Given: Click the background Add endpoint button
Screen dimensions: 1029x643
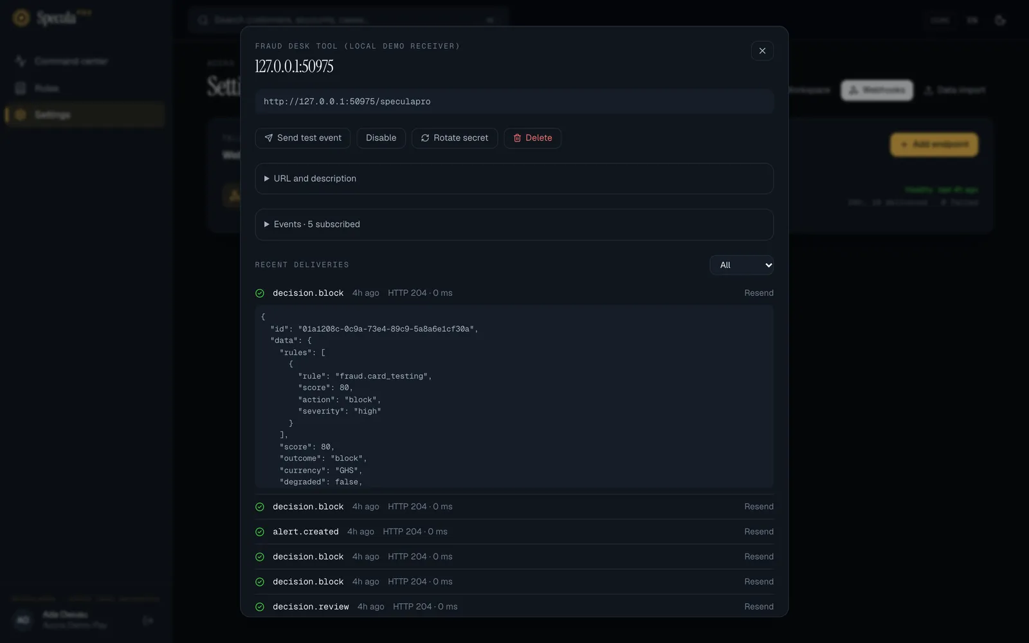Looking at the screenshot, I should [x=934, y=145].
